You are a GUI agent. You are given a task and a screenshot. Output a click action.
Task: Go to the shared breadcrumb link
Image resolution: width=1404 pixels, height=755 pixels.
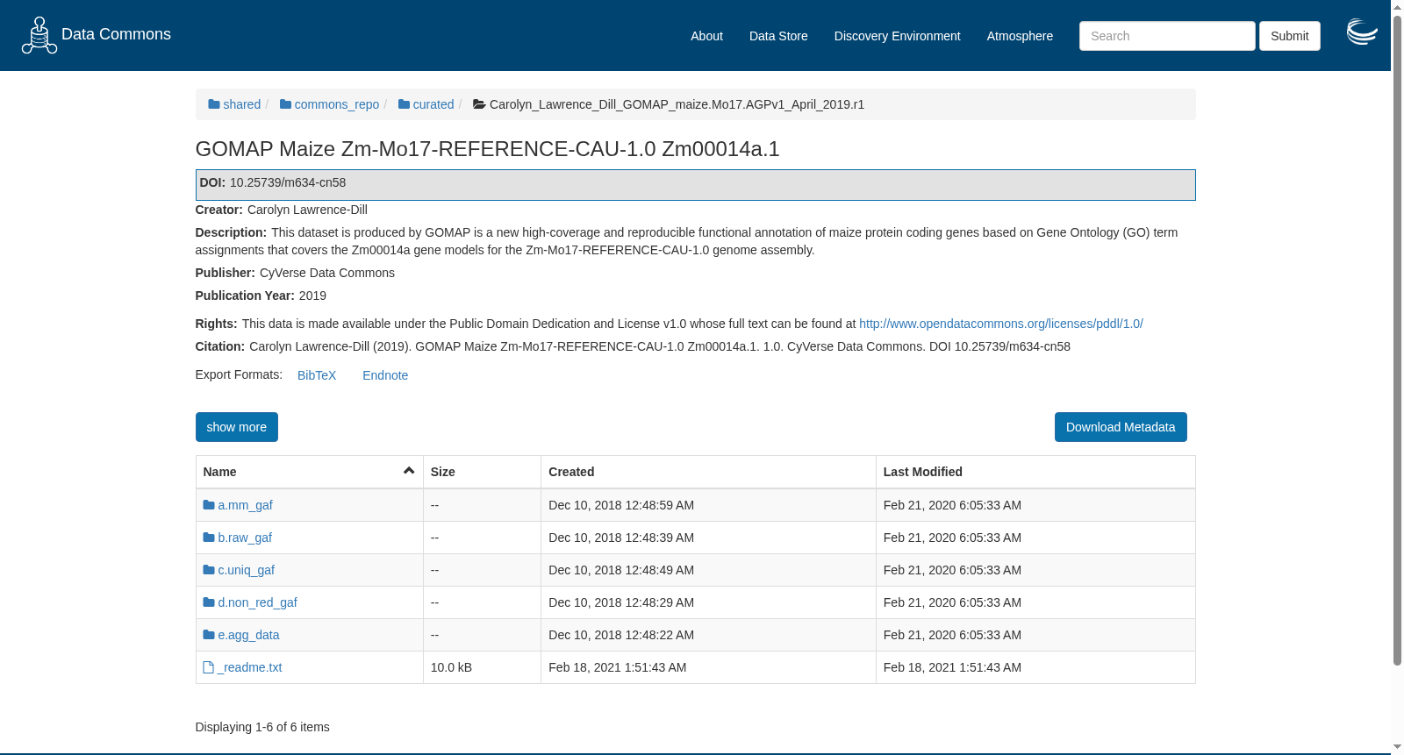coord(241,104)
